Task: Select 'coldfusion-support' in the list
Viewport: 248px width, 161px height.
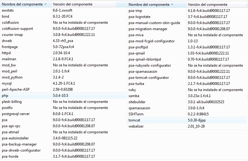Action: tap(17, 29)
